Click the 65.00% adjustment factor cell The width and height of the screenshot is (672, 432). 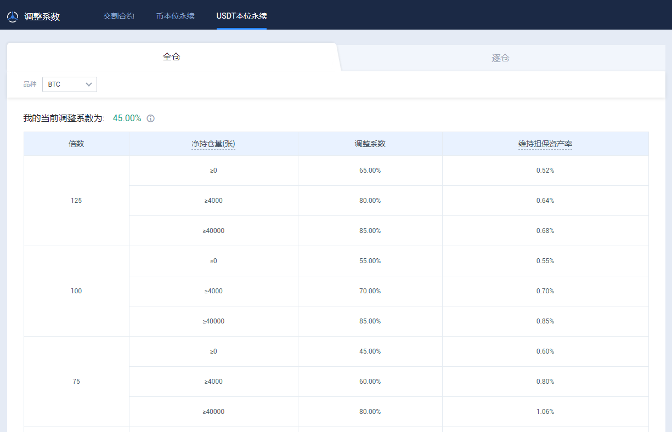(370, 170)
